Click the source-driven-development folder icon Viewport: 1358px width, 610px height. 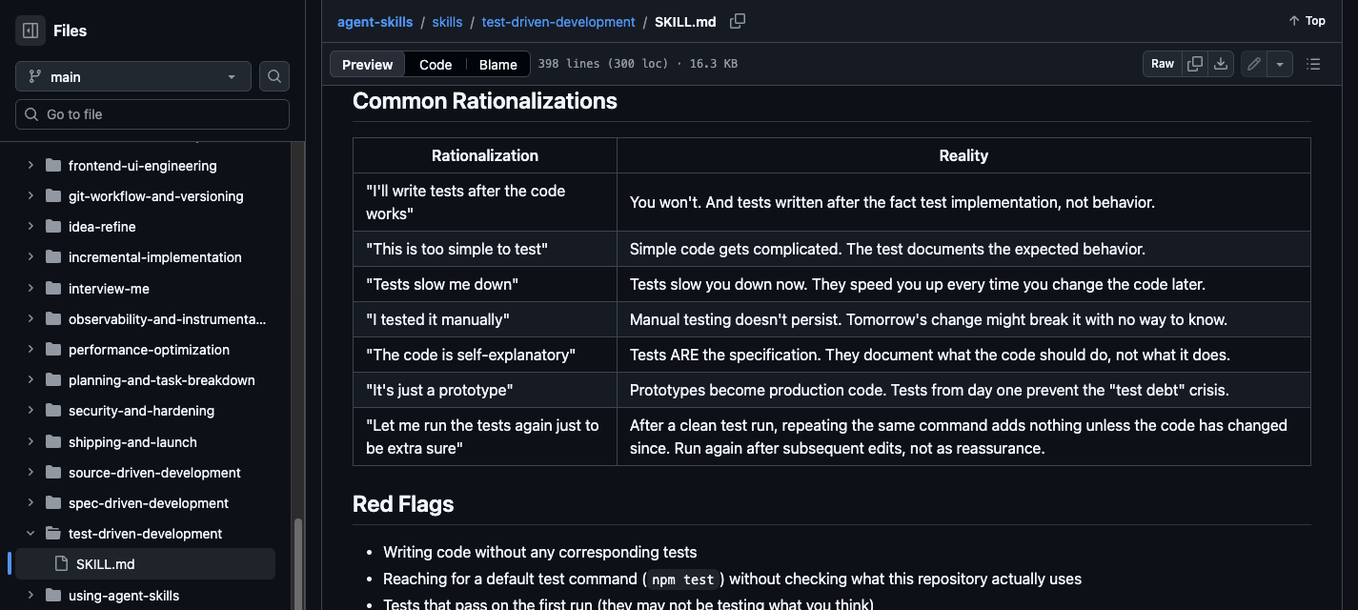[x=52, y=473]
